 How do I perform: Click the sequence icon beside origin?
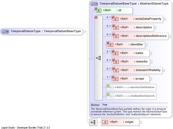pyautogui.click(x=93, y=122)
